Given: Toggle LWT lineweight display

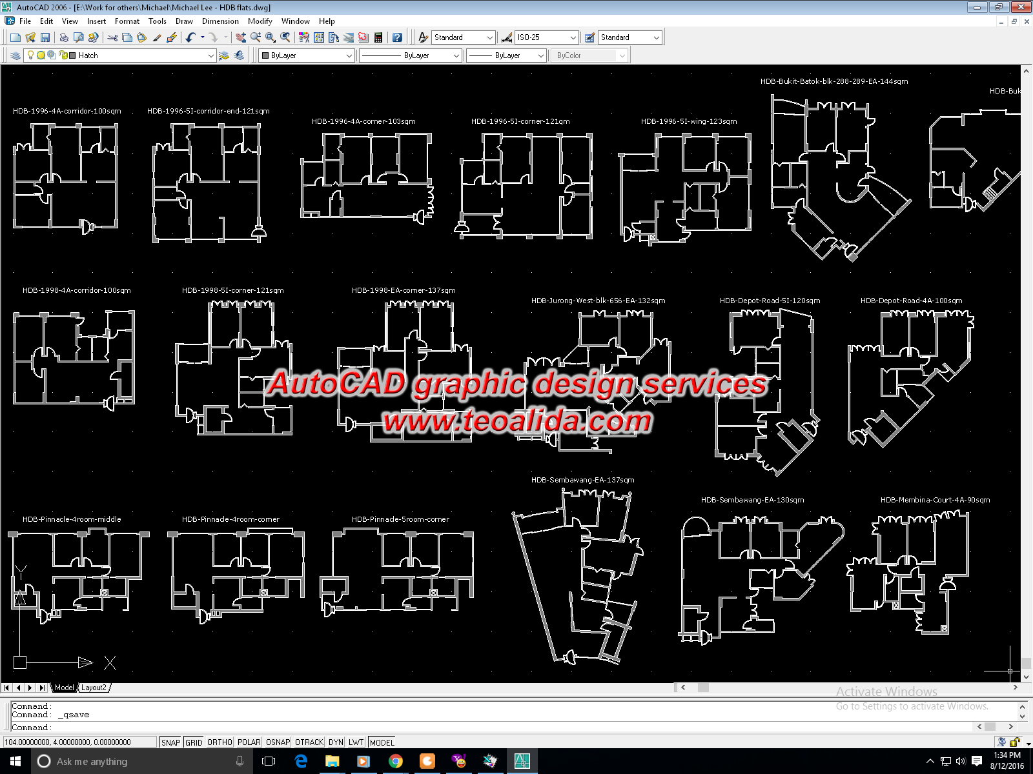Looking at the screenshot, I should click(356, 742).
